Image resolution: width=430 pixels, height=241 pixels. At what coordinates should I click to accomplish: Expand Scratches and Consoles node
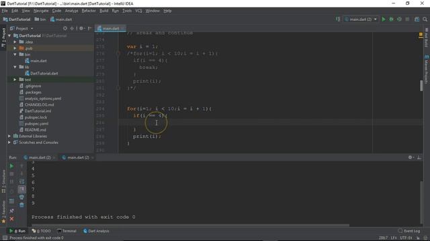pos(9,143)
